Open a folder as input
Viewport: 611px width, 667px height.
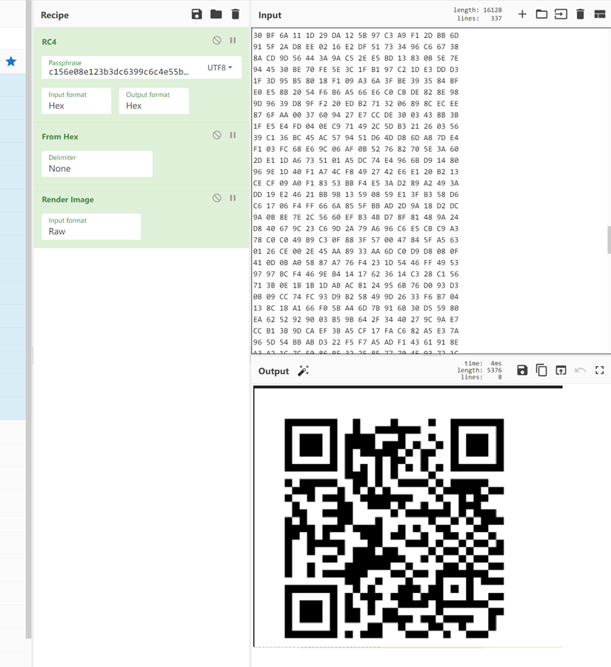541,15
